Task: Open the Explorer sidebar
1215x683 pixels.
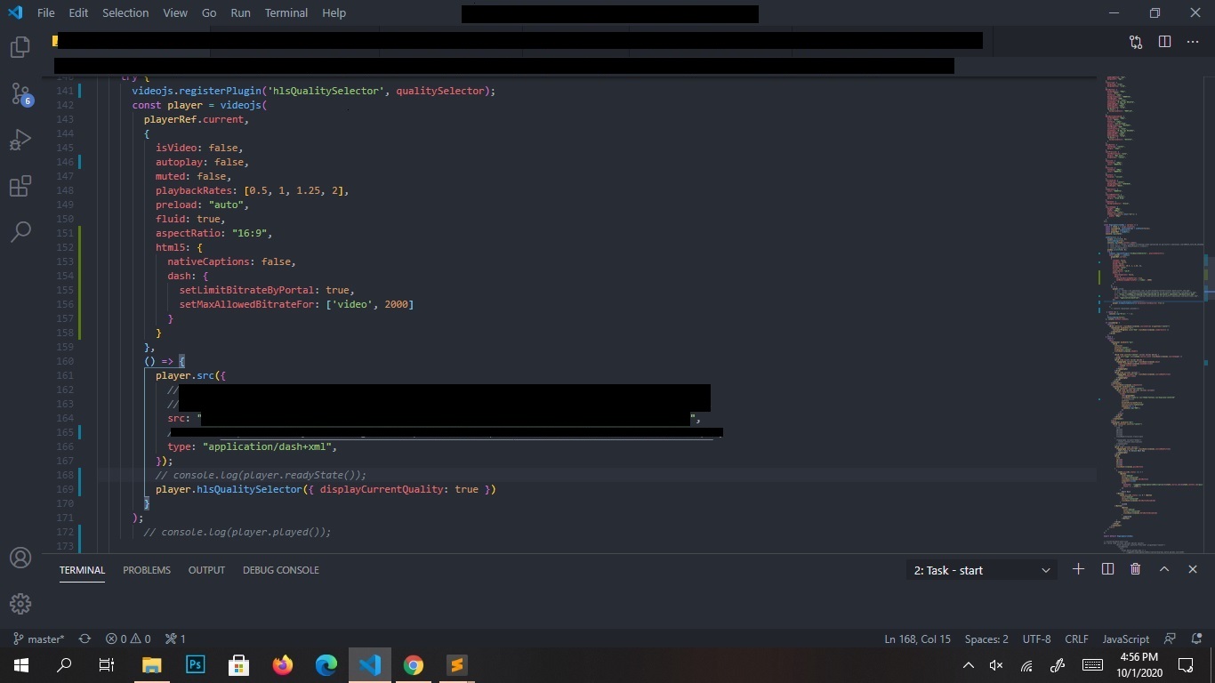Action: (20, 46)
